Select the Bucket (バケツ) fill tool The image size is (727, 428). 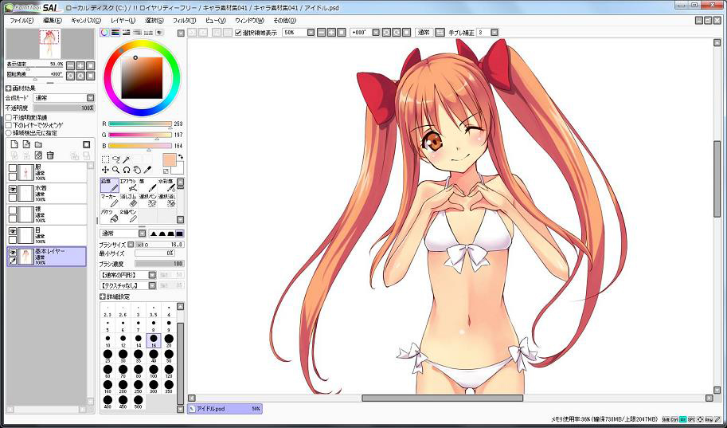coord(109,215)
